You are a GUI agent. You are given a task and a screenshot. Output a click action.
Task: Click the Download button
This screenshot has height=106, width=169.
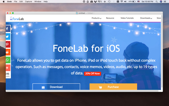click(x=56, y=87)
